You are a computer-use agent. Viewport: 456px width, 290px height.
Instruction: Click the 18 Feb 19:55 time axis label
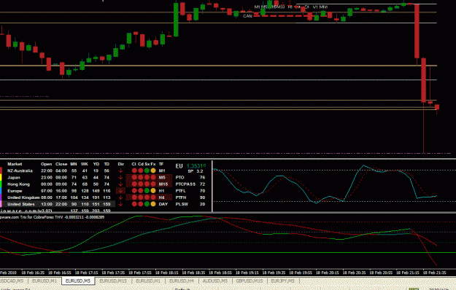(301, 273)
